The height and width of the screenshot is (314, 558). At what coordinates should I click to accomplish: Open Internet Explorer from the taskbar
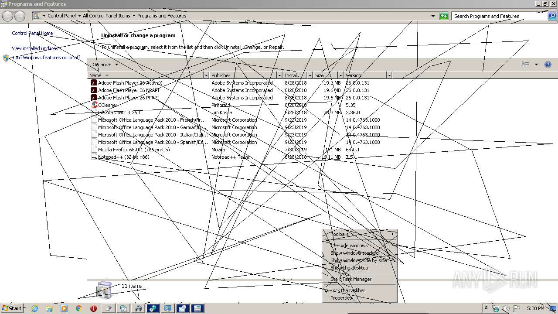(34, 308)
